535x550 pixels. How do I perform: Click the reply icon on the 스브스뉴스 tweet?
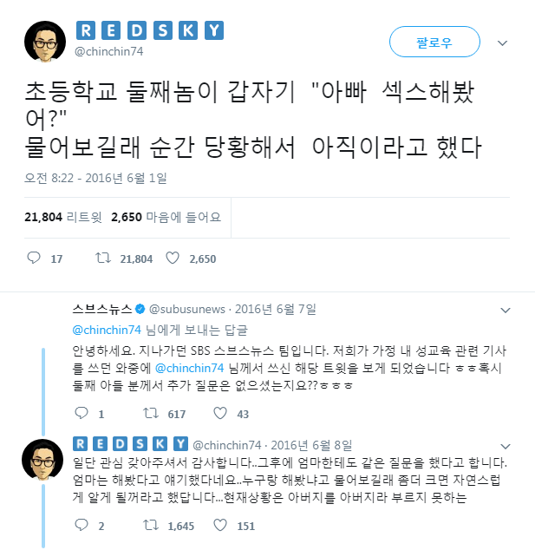coord(80,415)
